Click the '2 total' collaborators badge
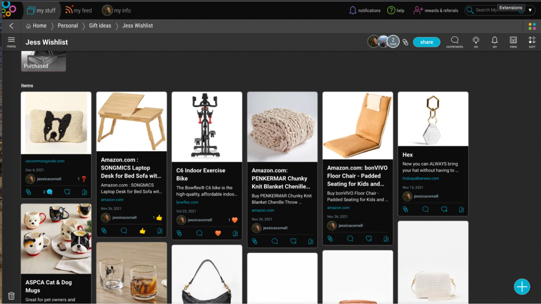Image resolution: width=541 pixels, height=304 pixels. 393,42
